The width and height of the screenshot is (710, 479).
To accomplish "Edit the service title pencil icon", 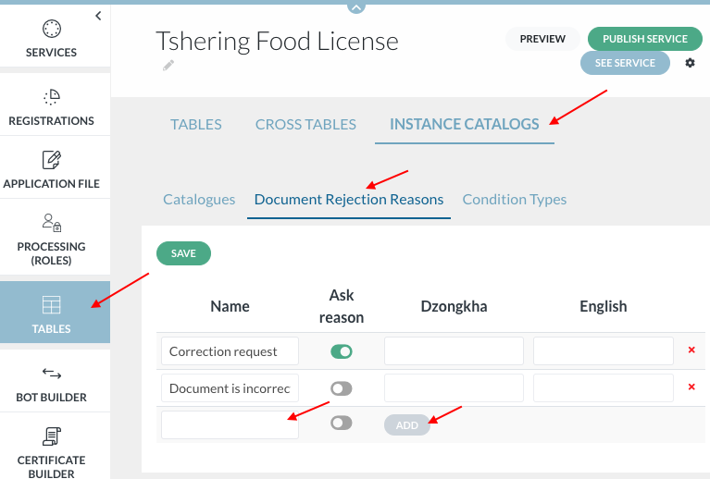I will [x=168, y=66].
